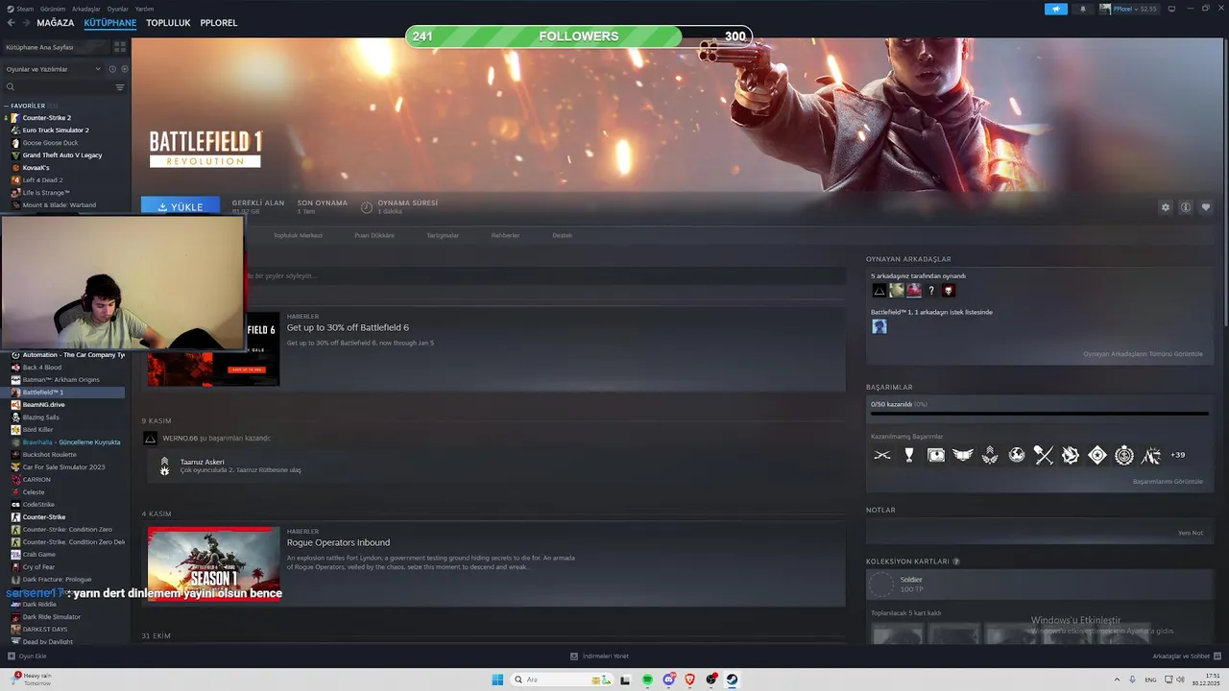Open the Oyunlar ve Yazılımlar dropdown
The width and height of the screenshot is (1229, 691).
tap(53, 69)
